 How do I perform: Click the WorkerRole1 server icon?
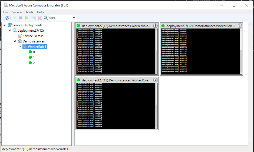click(25, 47)
